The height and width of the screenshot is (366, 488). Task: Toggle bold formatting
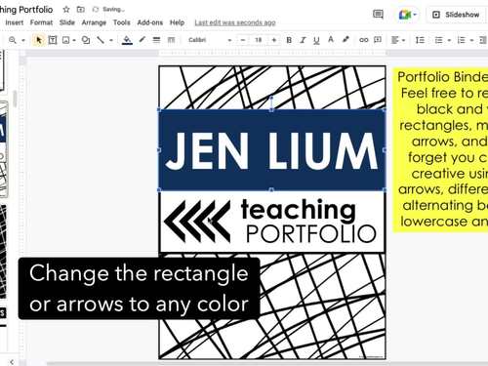289,40
